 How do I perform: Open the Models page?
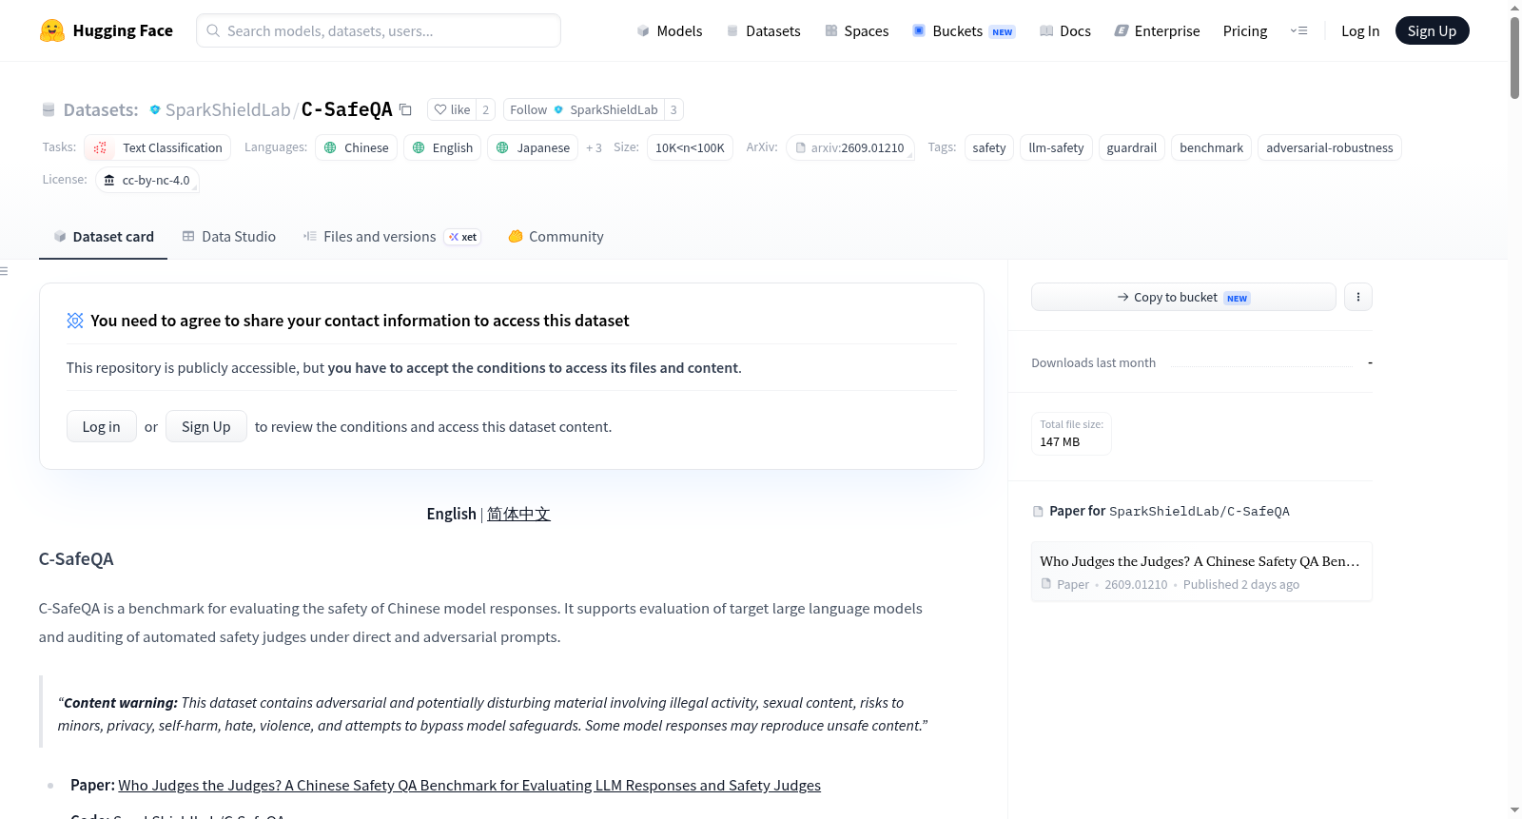[x=670, y=30]
